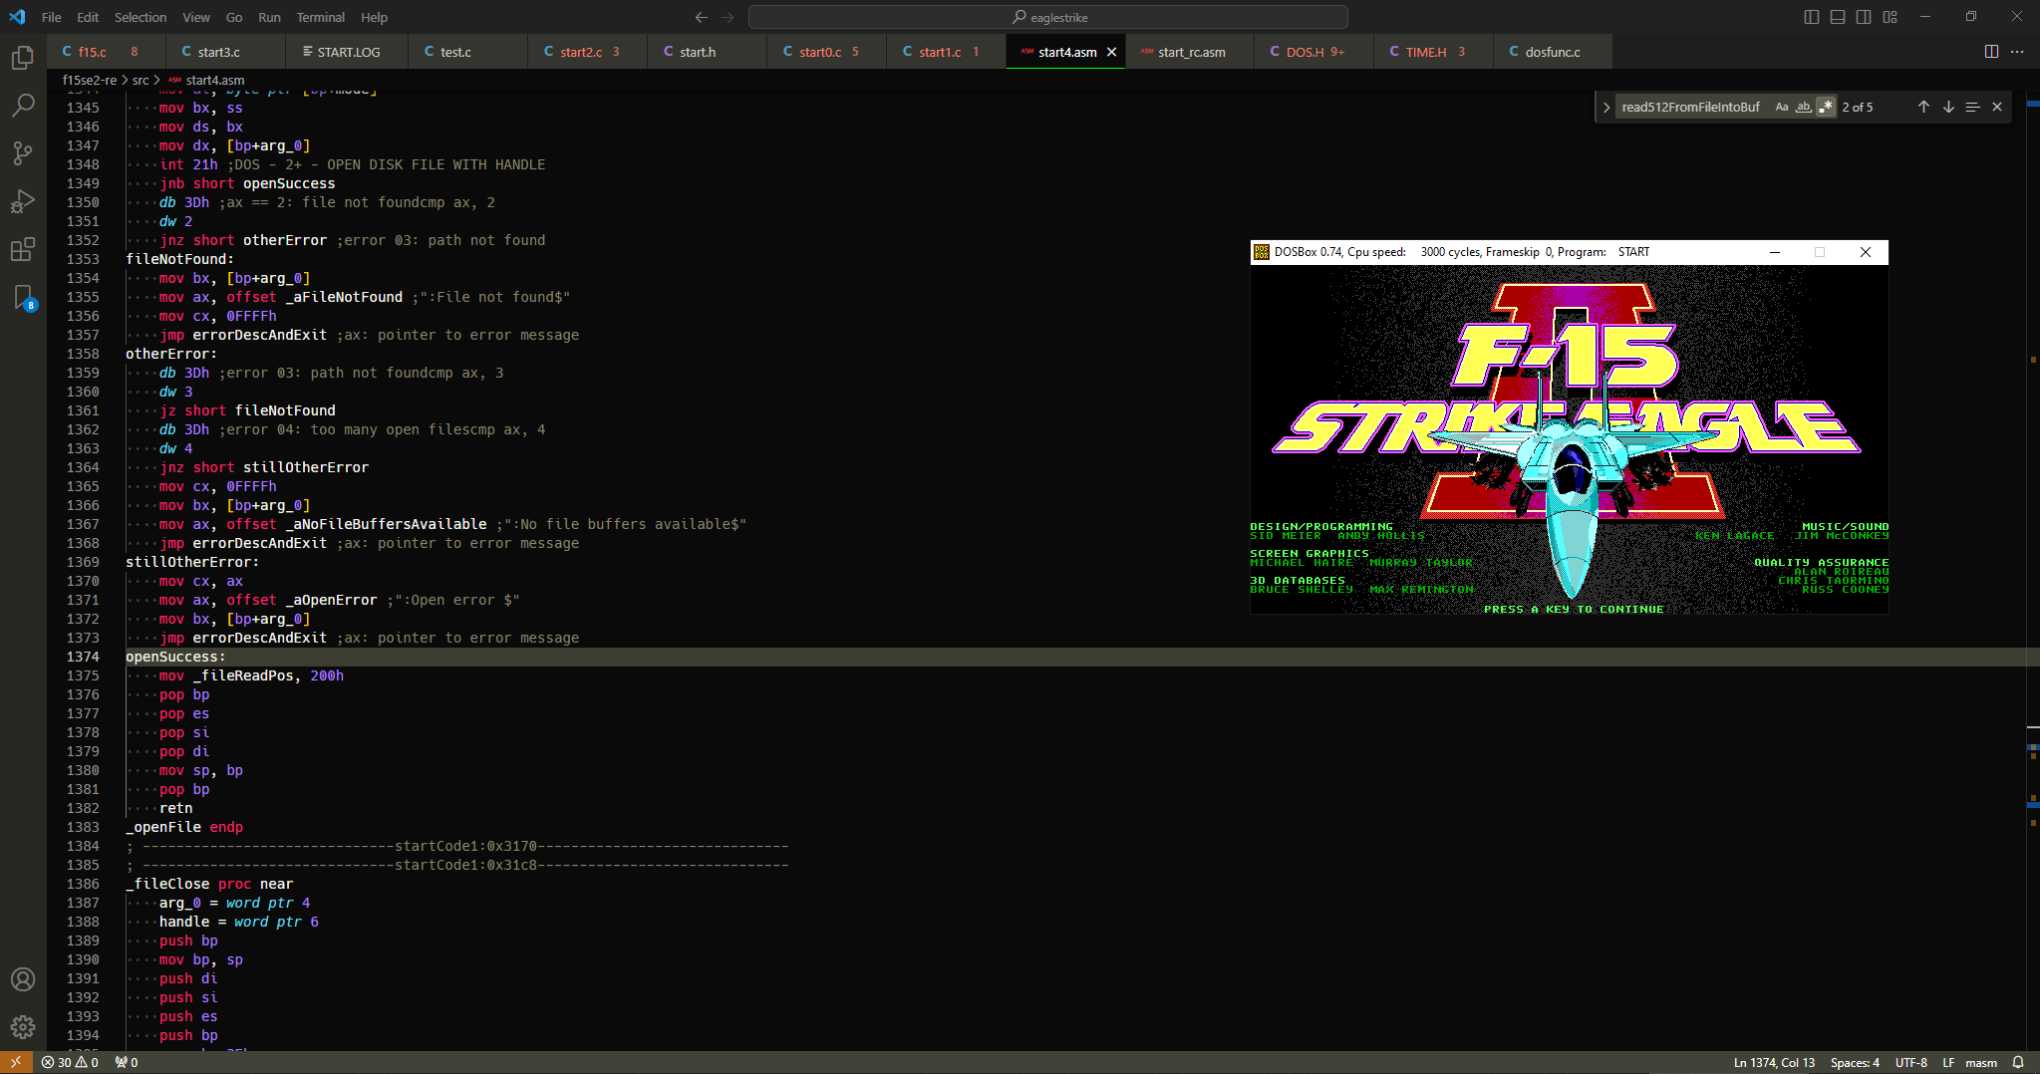Switch to the start0.c tab

coord(826,52)
